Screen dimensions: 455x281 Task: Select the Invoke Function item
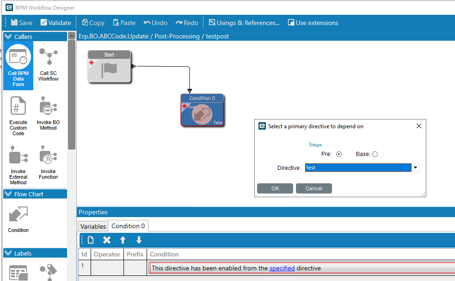coord(49,162)
